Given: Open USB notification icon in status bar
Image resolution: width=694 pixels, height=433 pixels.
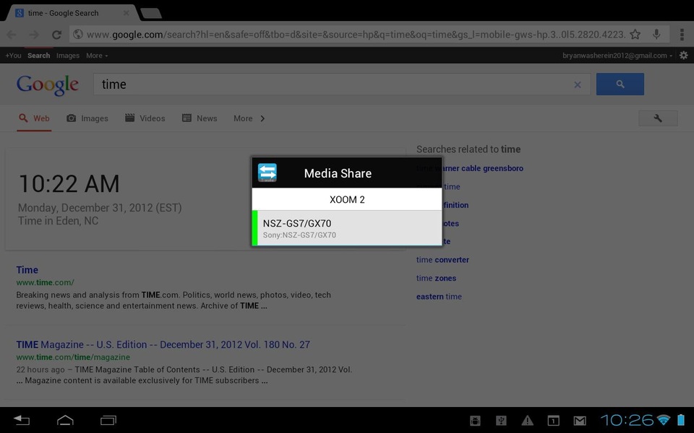Looking at the screenshot, I should (501, 421).
